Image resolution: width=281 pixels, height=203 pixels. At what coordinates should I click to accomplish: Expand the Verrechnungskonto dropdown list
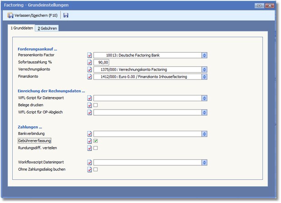click(205, 69)
